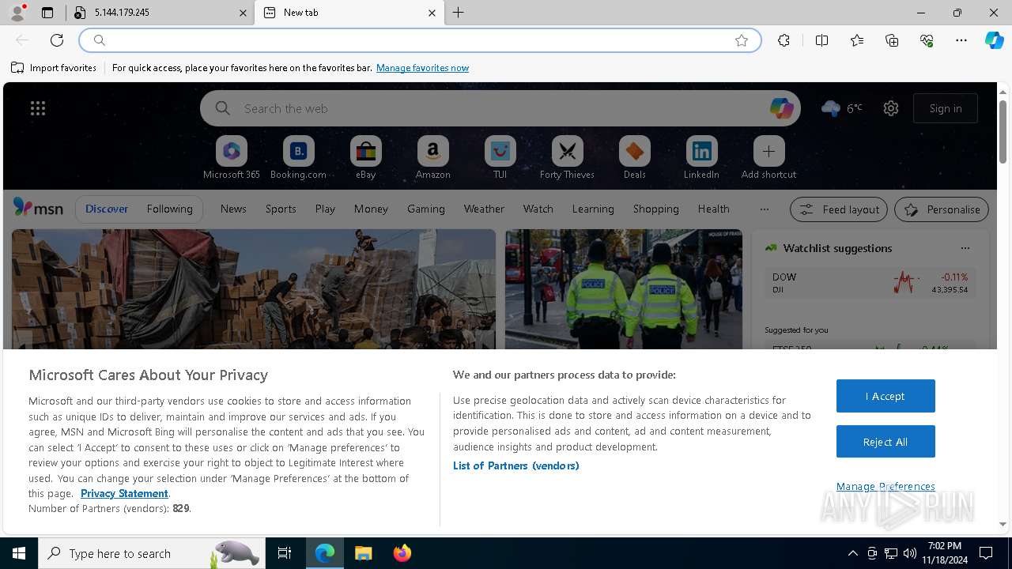Launch Firefox from the taskbar

point(402,553)
